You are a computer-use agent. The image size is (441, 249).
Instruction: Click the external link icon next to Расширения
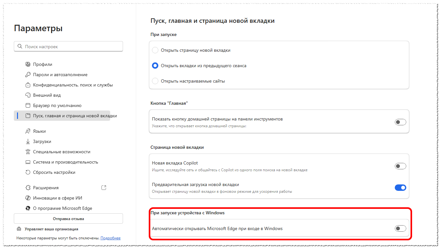click(104, 187)
